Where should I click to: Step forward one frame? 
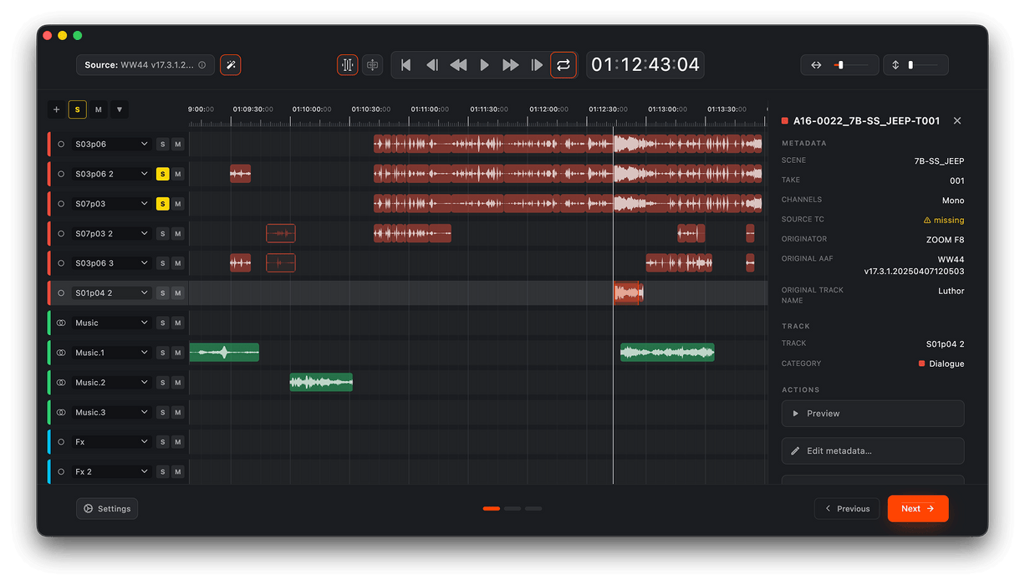(x=537, y=64)
